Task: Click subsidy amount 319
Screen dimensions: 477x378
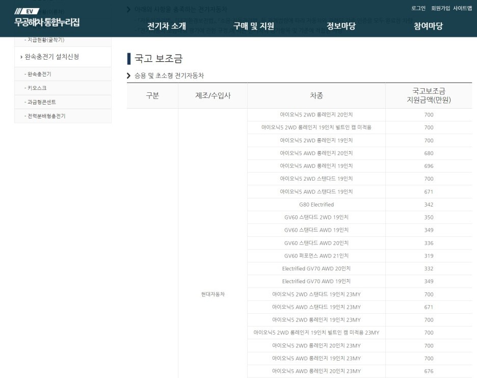Action: point(429,256)
